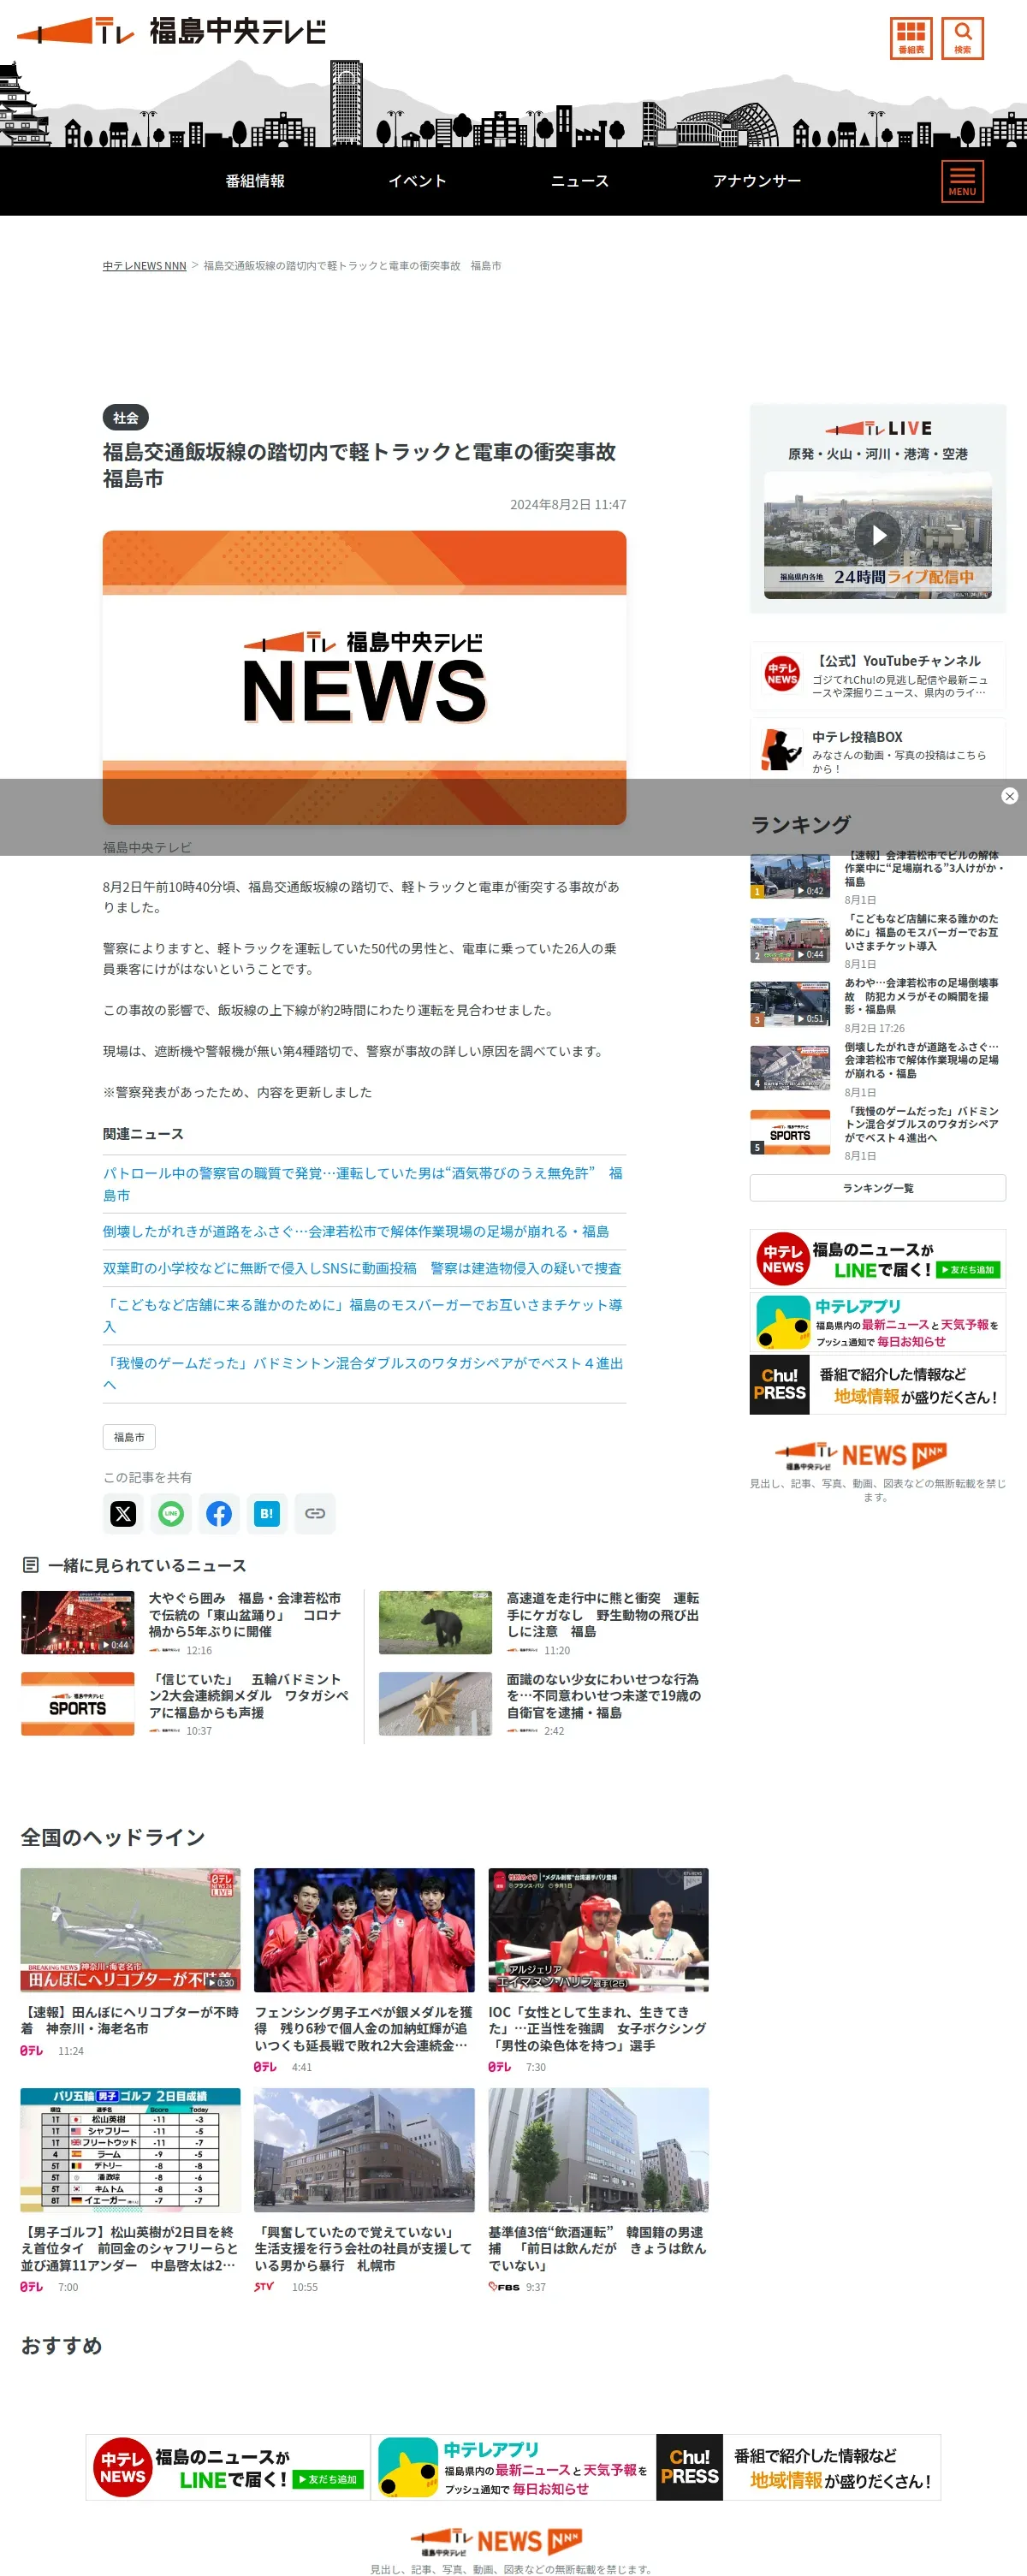Click footer 中テレ NEWS NNN logo

coord(496,2542)
